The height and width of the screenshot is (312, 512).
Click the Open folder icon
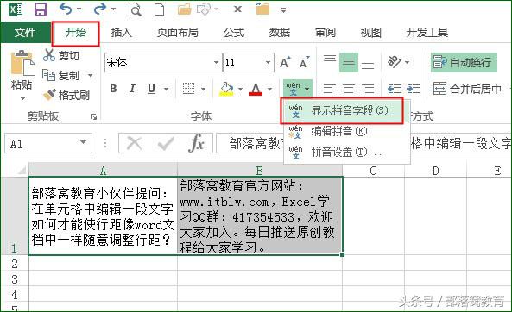[184, 9]
